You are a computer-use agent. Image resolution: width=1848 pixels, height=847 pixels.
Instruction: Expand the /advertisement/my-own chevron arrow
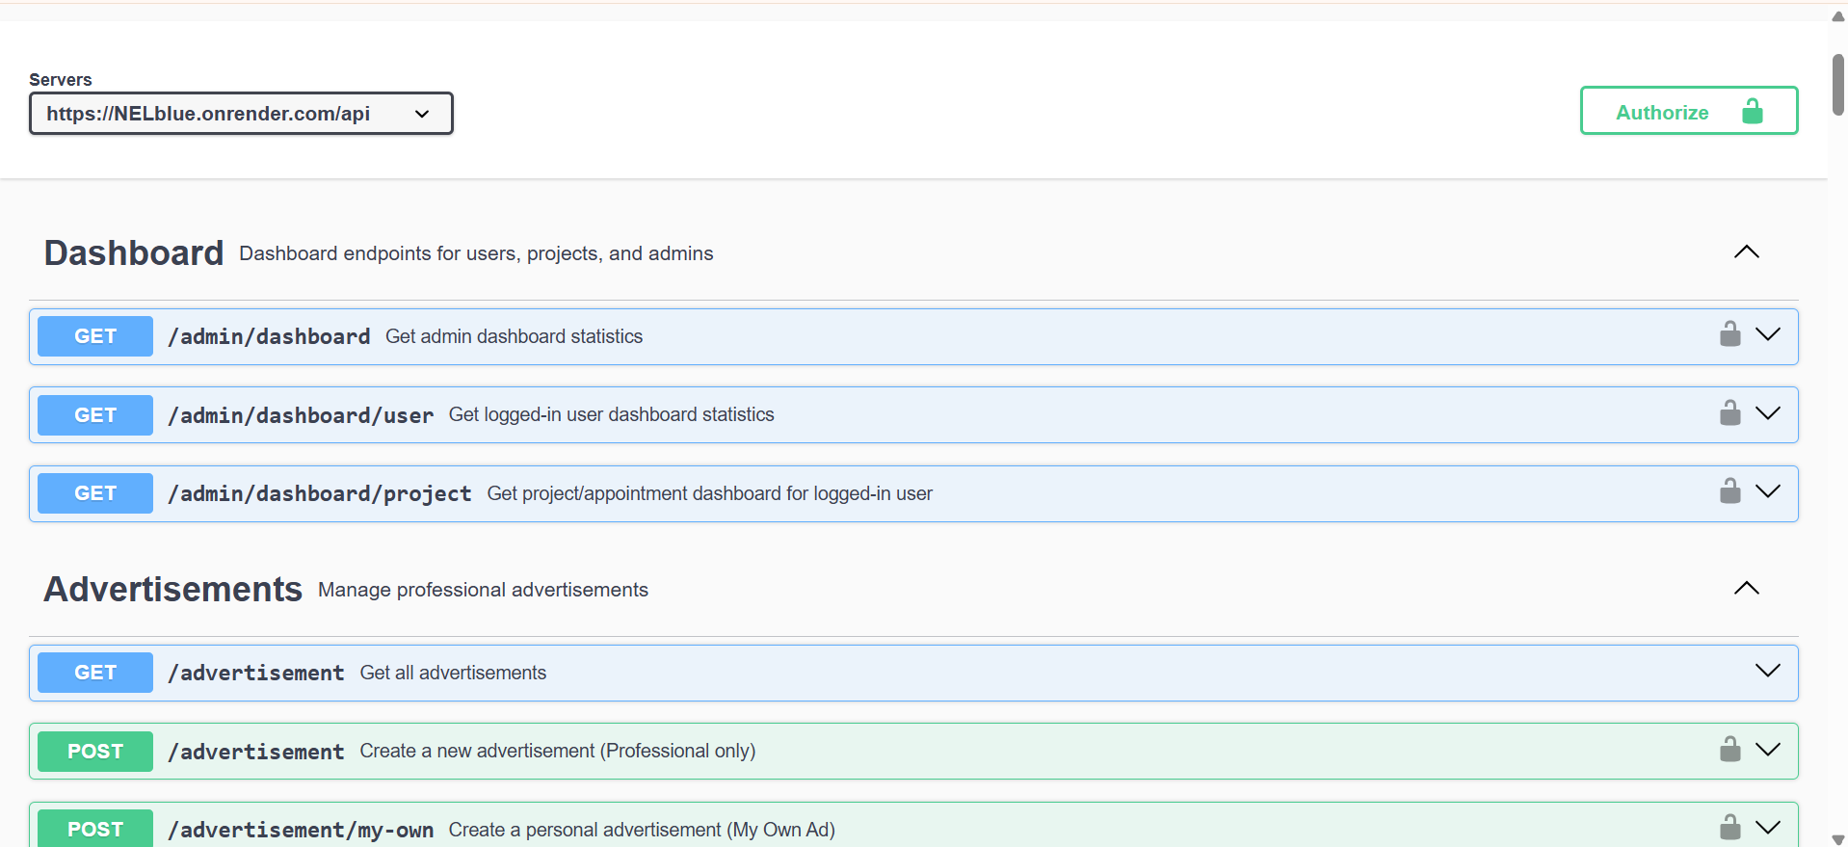[1767, 828]
